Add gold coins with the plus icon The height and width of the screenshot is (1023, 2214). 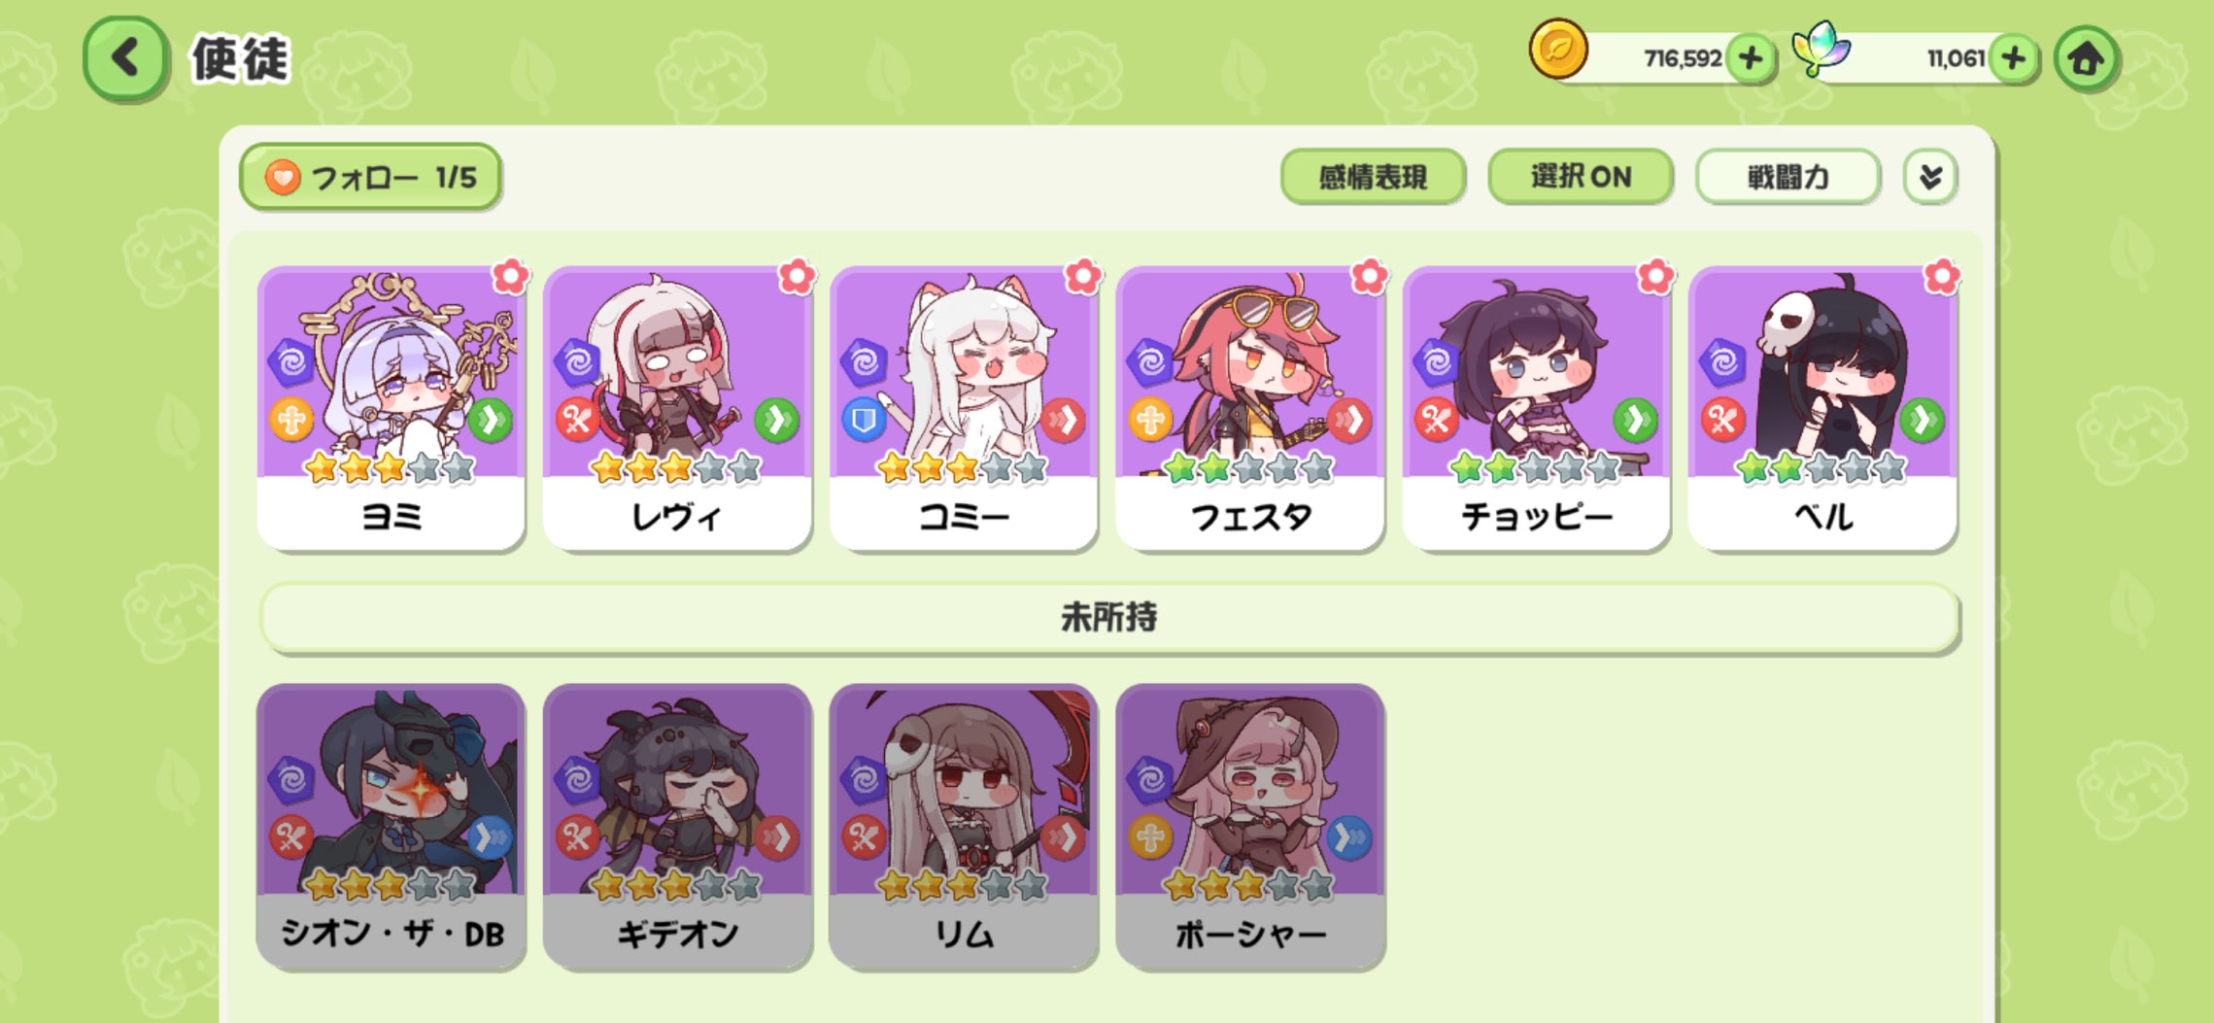pos(1751,59)
